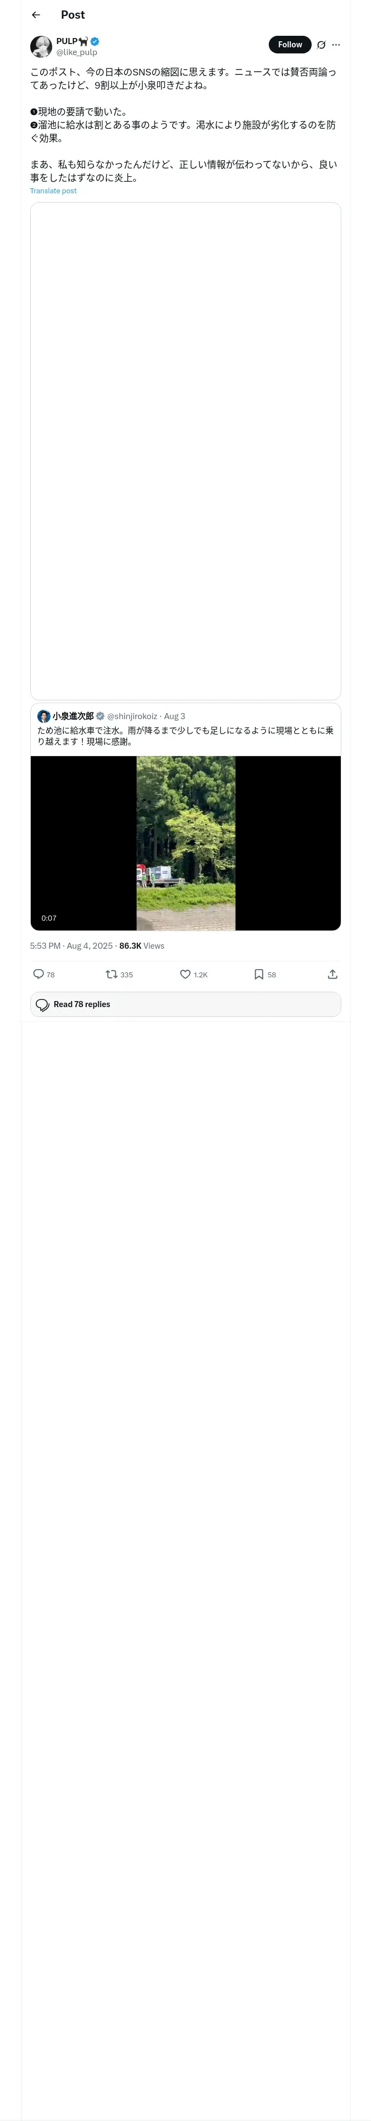Open the three-dot more options menu
371x2121 pixels.
point(336,45)
